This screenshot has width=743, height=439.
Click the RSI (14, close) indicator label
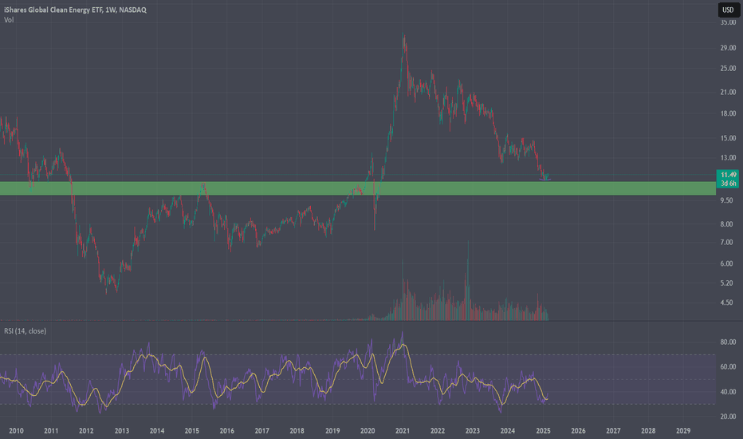point(26,330)
